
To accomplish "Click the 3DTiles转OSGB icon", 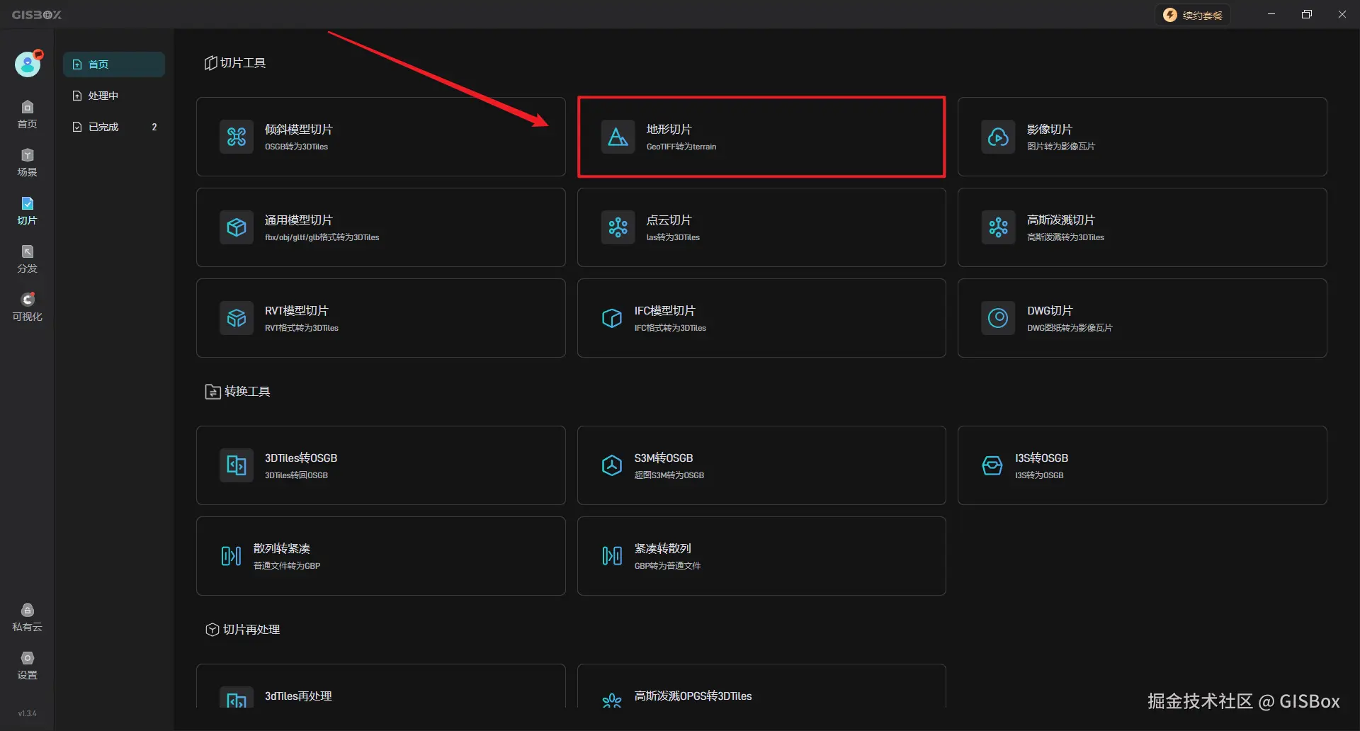I will pyautogui.click(x=237, y=465).
